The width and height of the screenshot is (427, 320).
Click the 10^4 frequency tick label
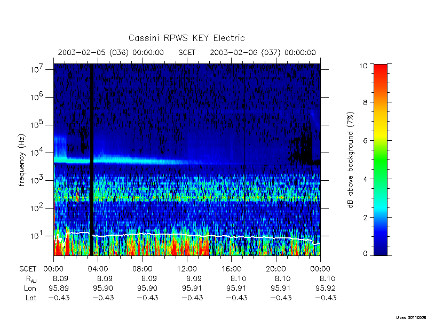[x=37, y=152]
